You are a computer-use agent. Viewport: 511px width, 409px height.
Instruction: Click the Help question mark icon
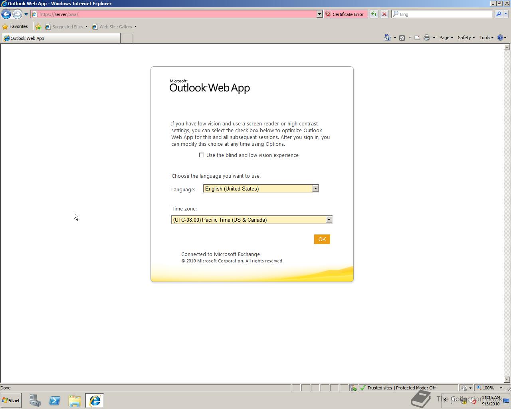pyautogui.click(x=500, y=38)
